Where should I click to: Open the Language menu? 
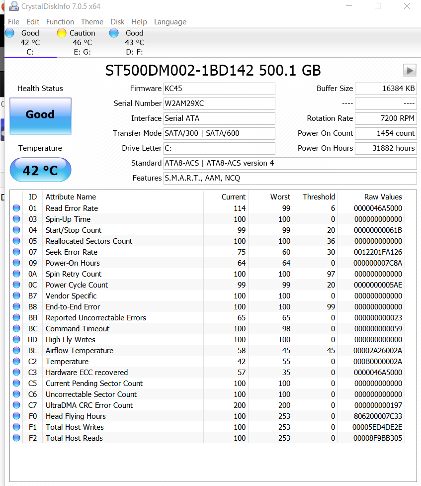[170, 22]
